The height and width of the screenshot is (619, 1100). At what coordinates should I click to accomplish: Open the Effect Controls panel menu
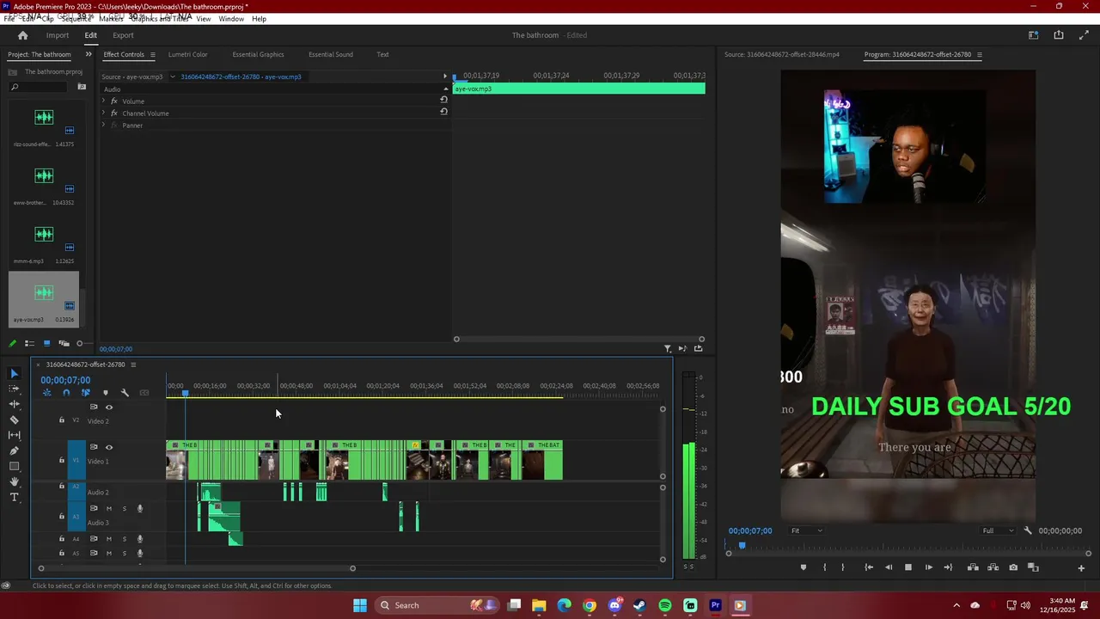click(153, 55)
